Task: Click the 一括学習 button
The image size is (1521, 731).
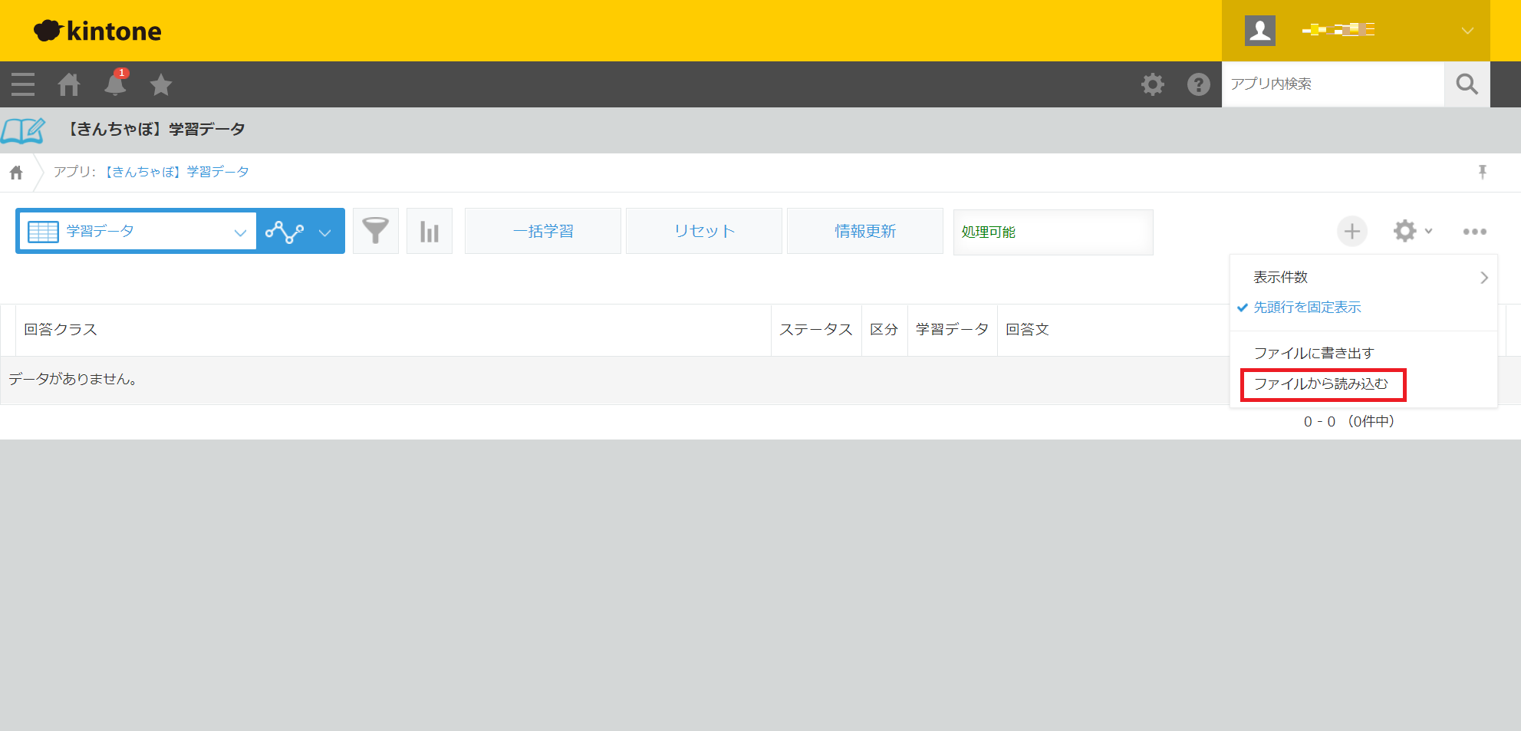Action: (x=543, y=231)
